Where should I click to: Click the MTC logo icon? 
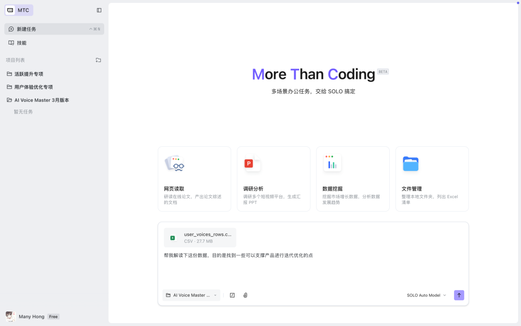(x=10, y=10)
